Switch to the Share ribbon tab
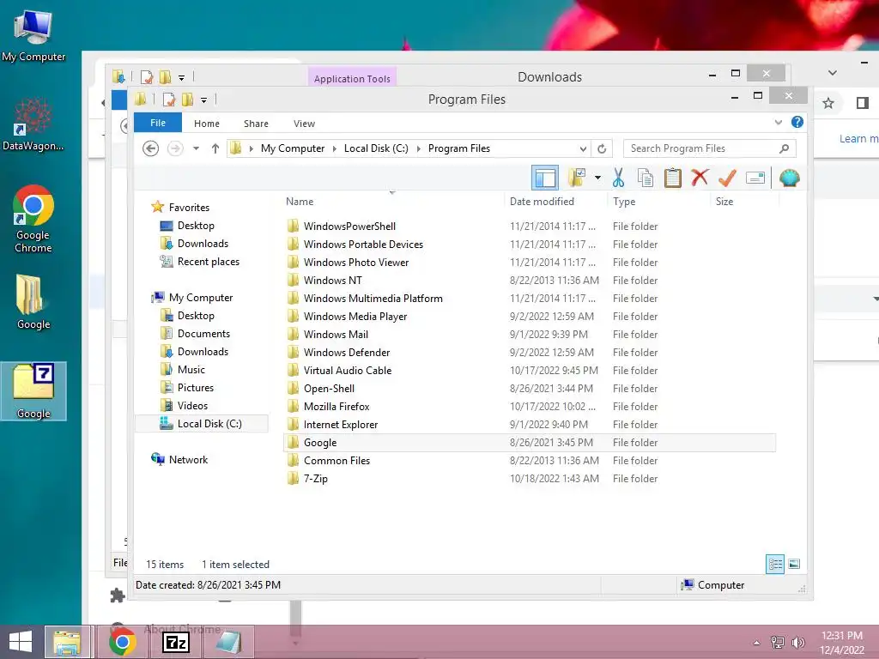 256,124
